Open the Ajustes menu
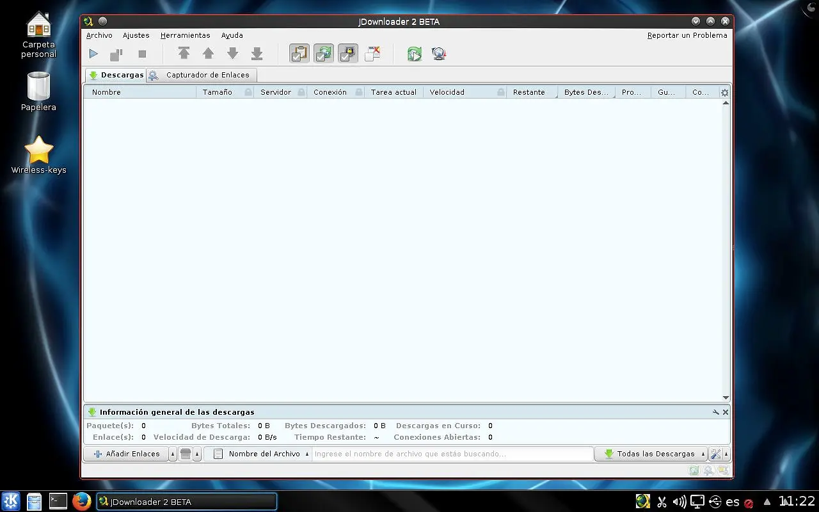This screenshot has height=512, width=819. [x=136, y=35]
